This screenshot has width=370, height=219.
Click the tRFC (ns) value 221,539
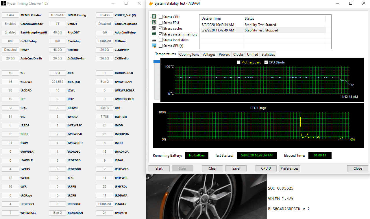click(58, 82)
